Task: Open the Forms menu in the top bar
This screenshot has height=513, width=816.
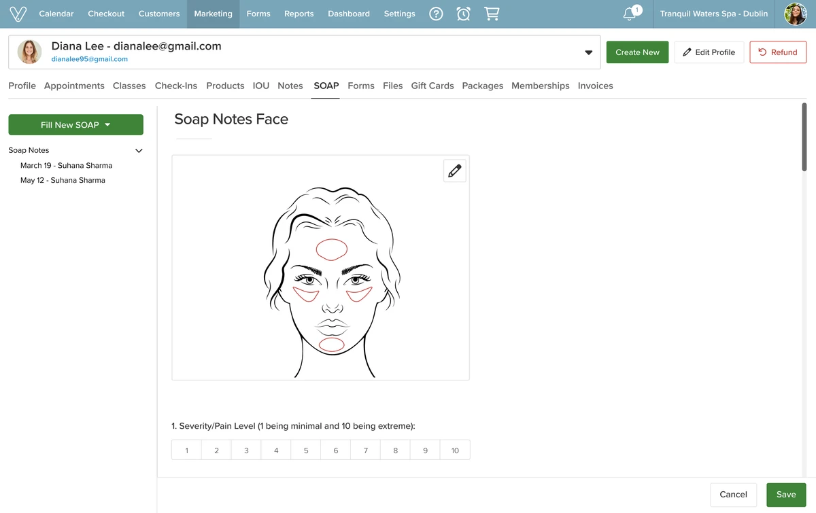Action: click(x=258, y=14)
